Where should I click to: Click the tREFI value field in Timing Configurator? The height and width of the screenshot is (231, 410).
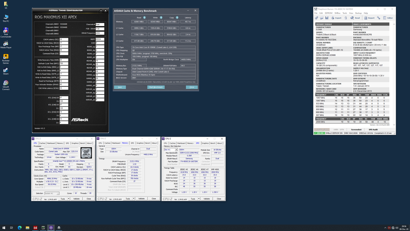click(100, 39)
